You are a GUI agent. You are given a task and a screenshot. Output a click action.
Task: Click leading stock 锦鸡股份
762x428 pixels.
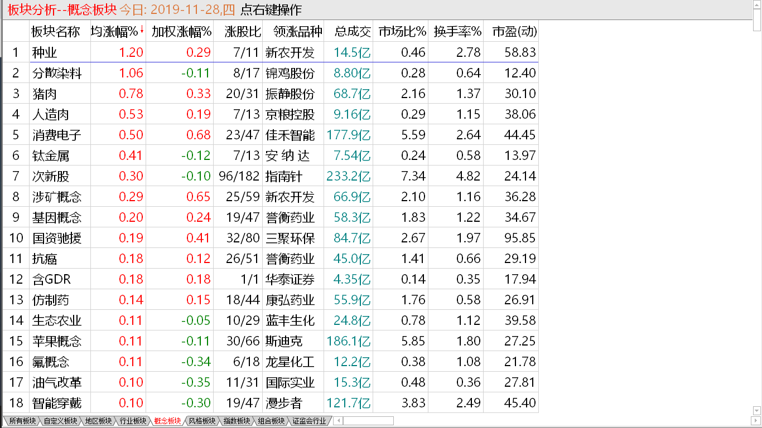tap(290, 73)
